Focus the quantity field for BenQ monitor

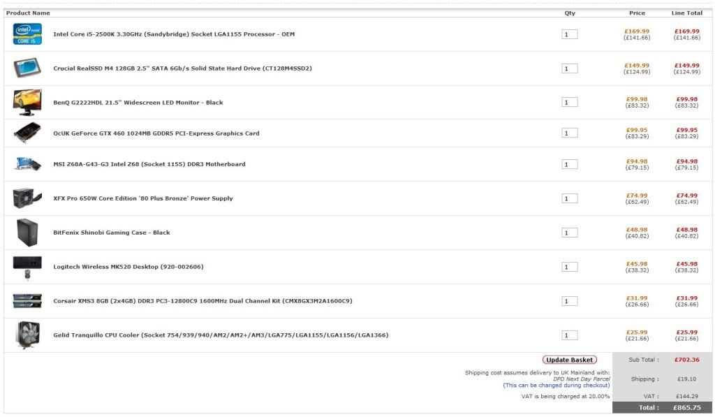point(569,102)
